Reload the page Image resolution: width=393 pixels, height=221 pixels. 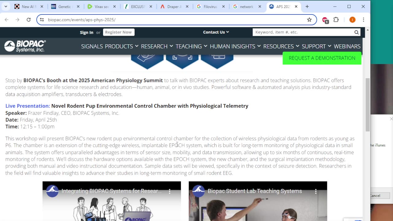click(x=29, y=20)
